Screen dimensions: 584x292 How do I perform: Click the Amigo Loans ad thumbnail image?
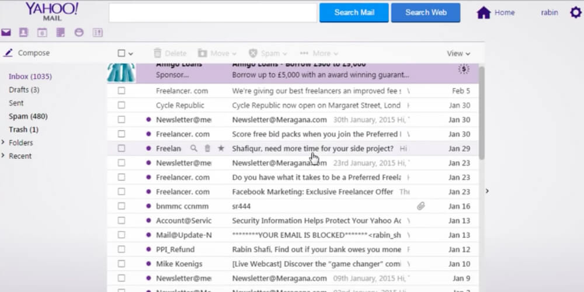coord(121,73)
